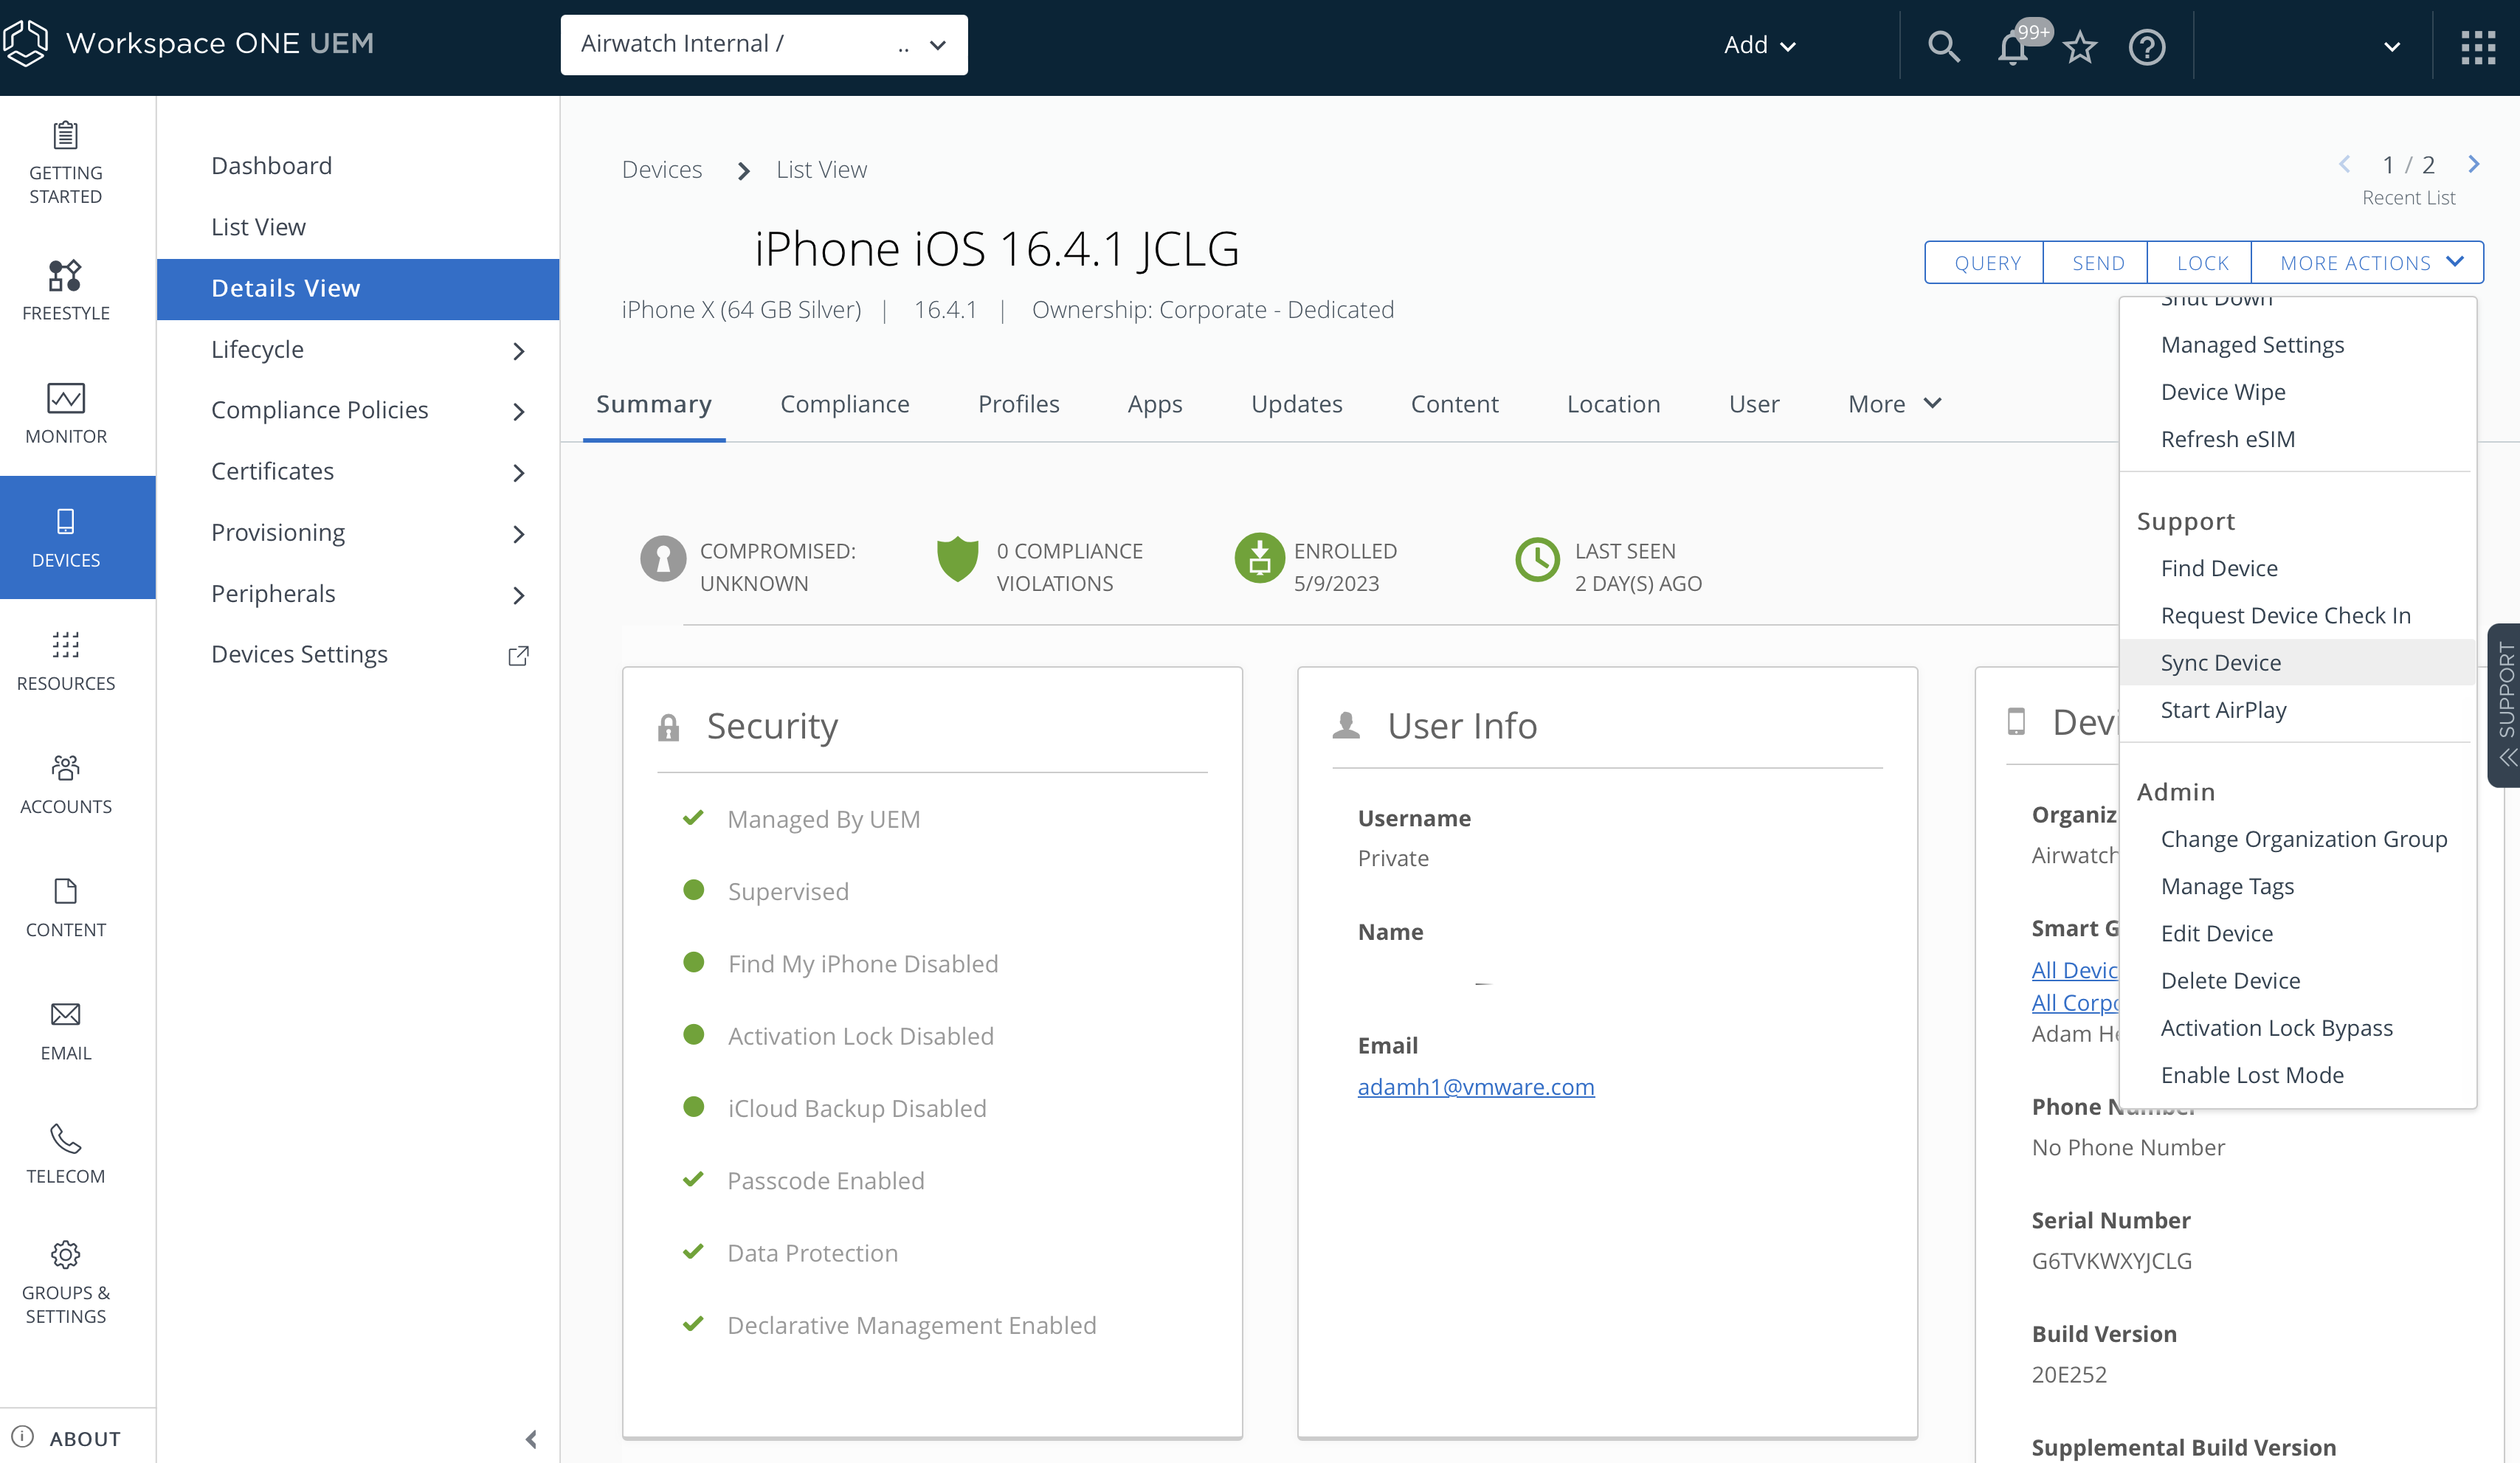Click the QUERY button

pos(1986,262)
